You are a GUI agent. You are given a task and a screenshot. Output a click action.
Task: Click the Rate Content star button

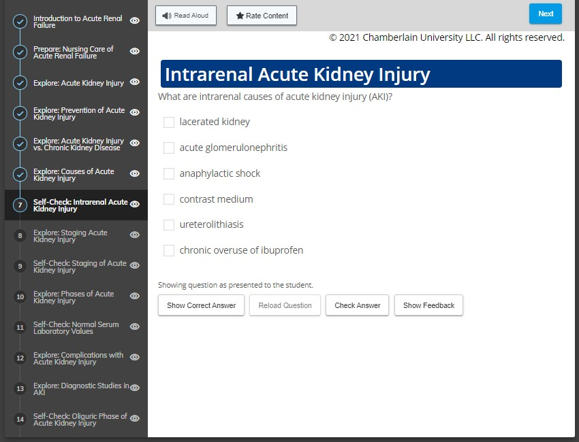pos(262,16)
